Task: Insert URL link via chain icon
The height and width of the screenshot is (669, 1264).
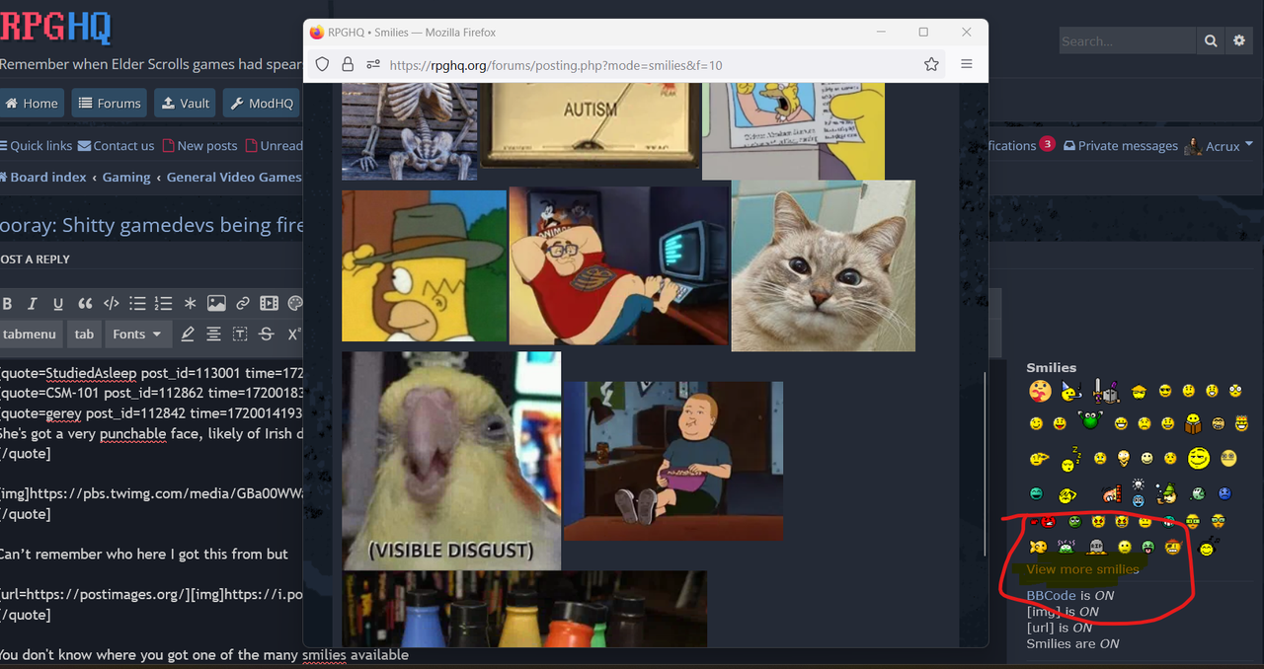Action: tap(243, 304)
